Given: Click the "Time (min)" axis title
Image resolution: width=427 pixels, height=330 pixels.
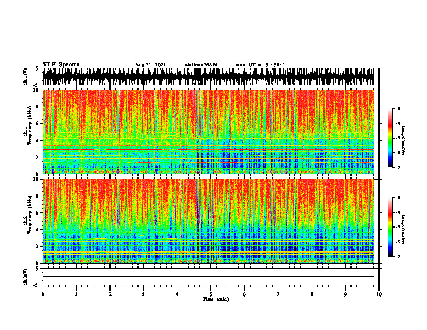Looking at the screenshot, I should (x=216, y=299).
